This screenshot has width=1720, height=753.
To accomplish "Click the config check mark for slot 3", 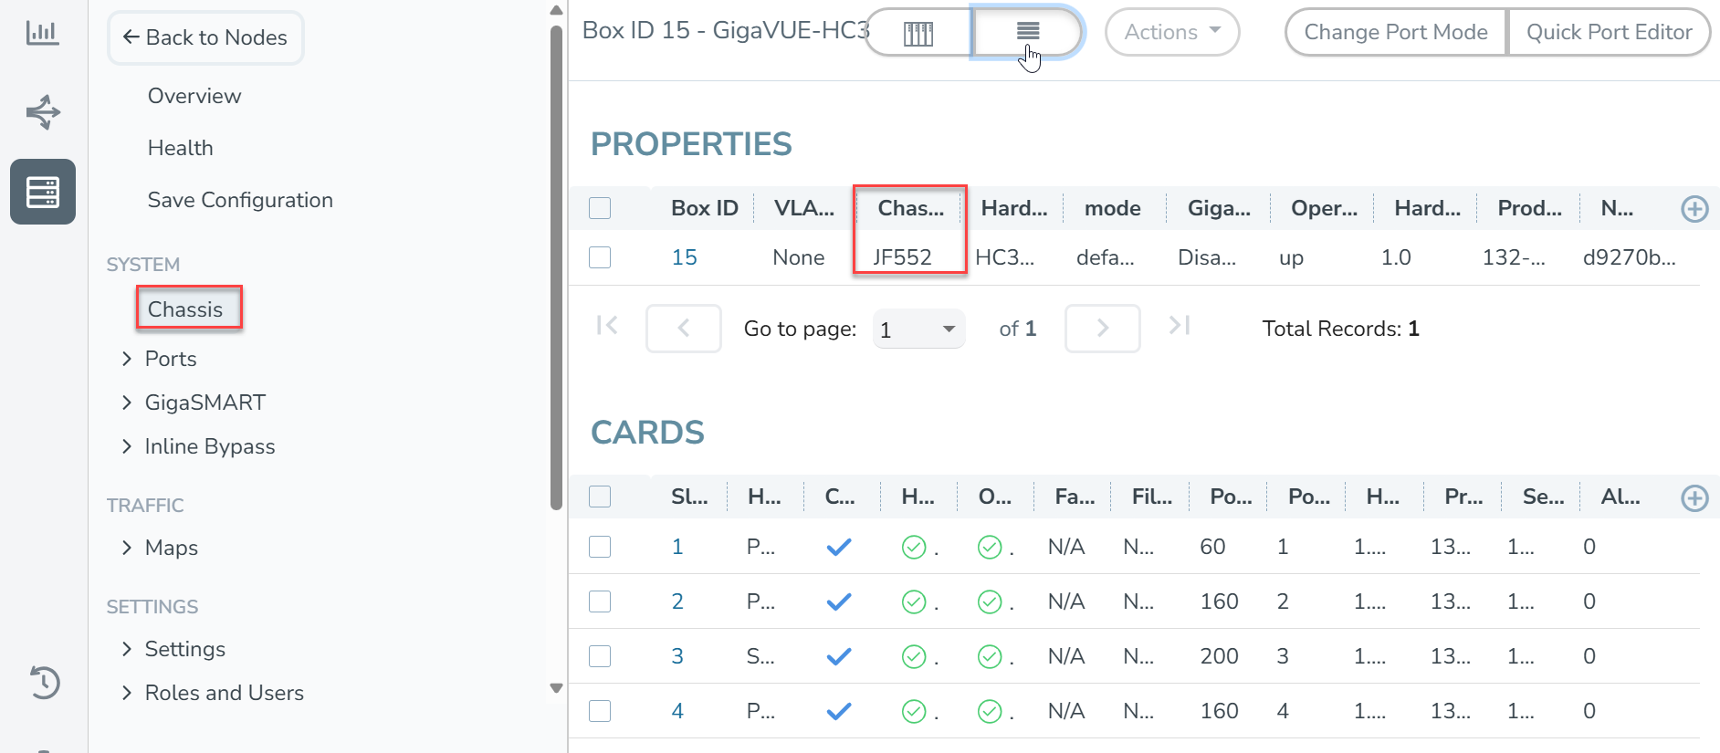I will point(838,656).
